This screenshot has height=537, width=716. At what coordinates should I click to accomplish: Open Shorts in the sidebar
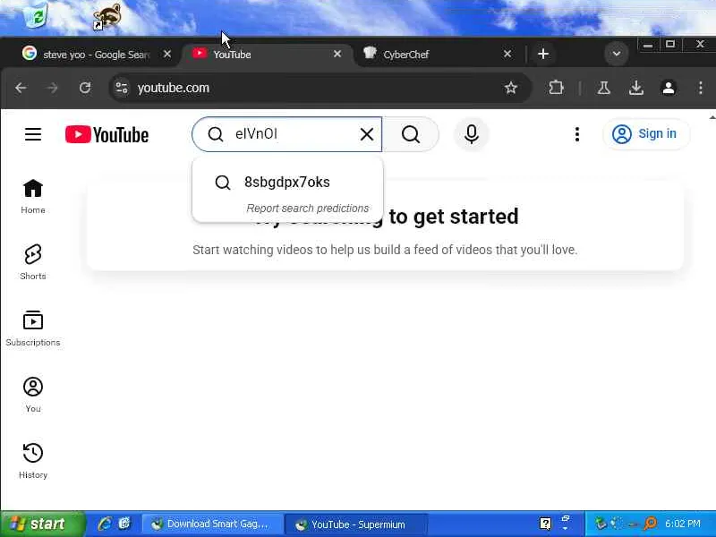[x=33, y=262]
